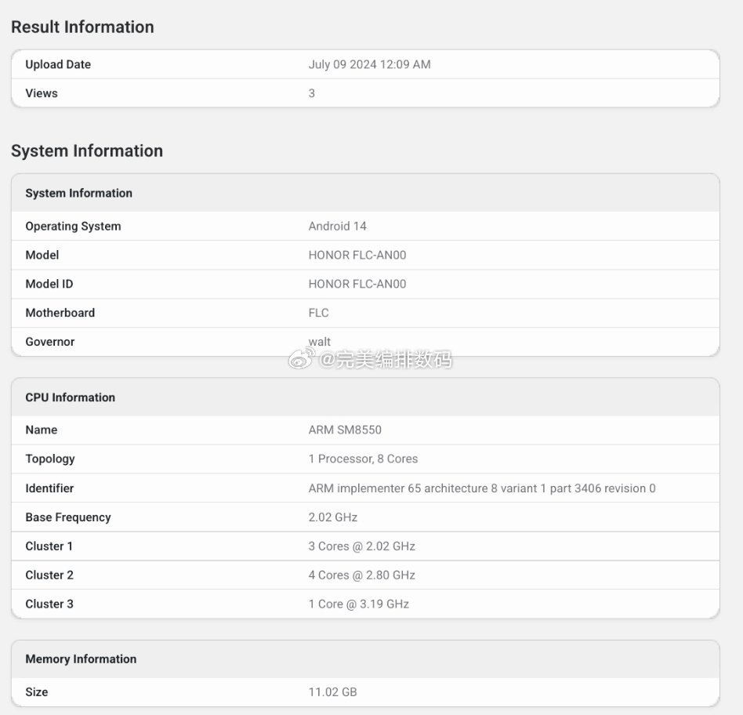Click the large System Information page heading
The width and height of the screenshot is (743, 715).
[x=87, y=151]
